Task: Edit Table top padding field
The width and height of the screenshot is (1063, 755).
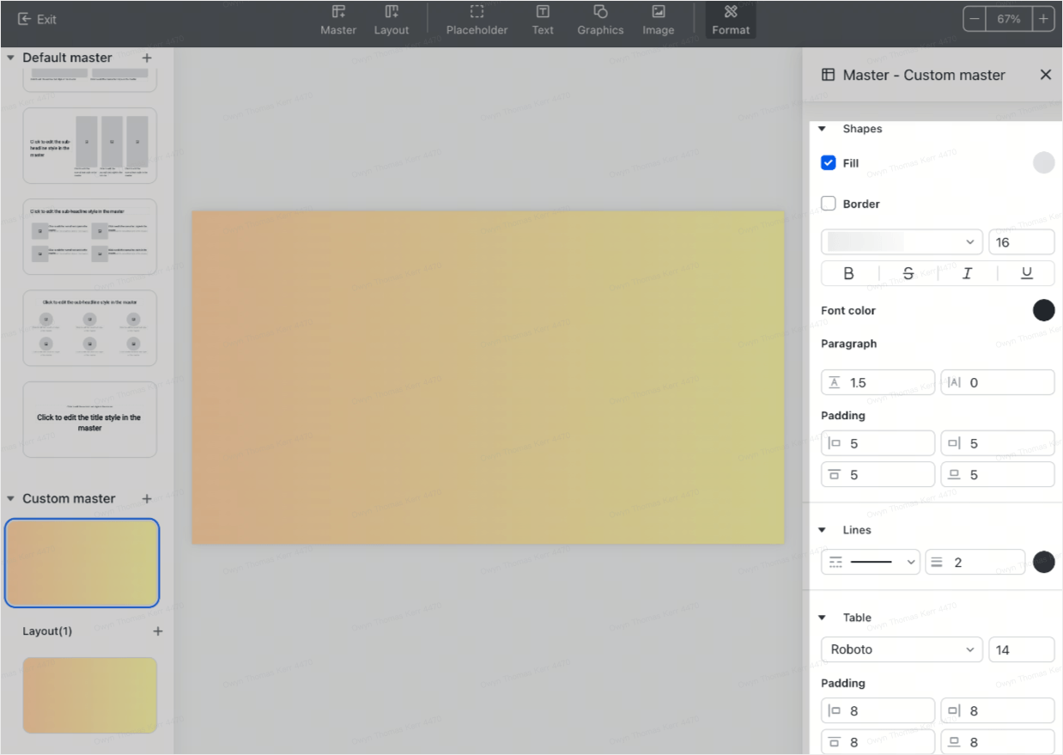Action: click(878, 741)
